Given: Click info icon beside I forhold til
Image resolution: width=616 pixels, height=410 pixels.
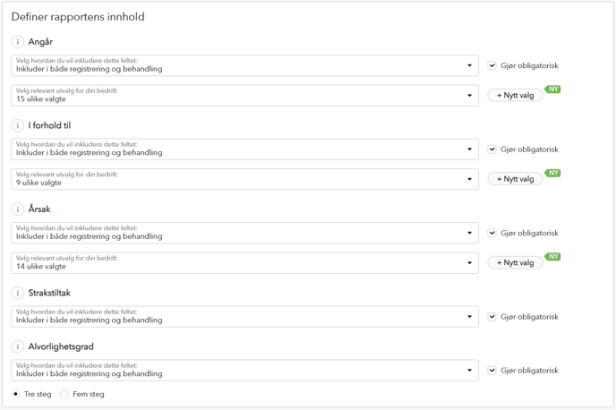Looking at the screenshot, I should tap(17, 125).
